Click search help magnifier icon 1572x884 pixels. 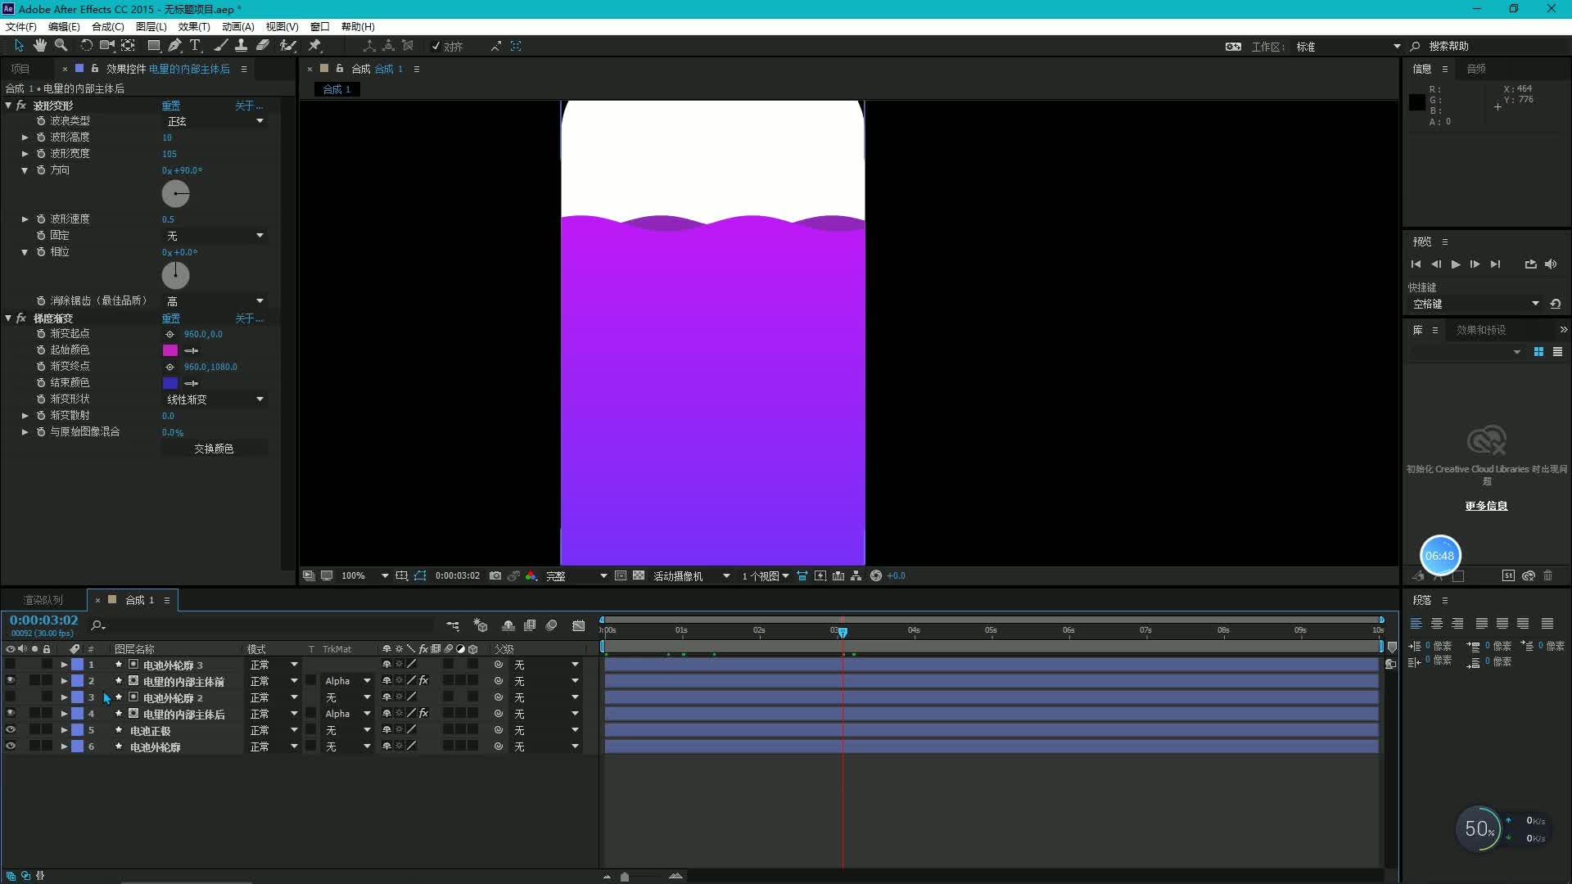click(1415, 47)
